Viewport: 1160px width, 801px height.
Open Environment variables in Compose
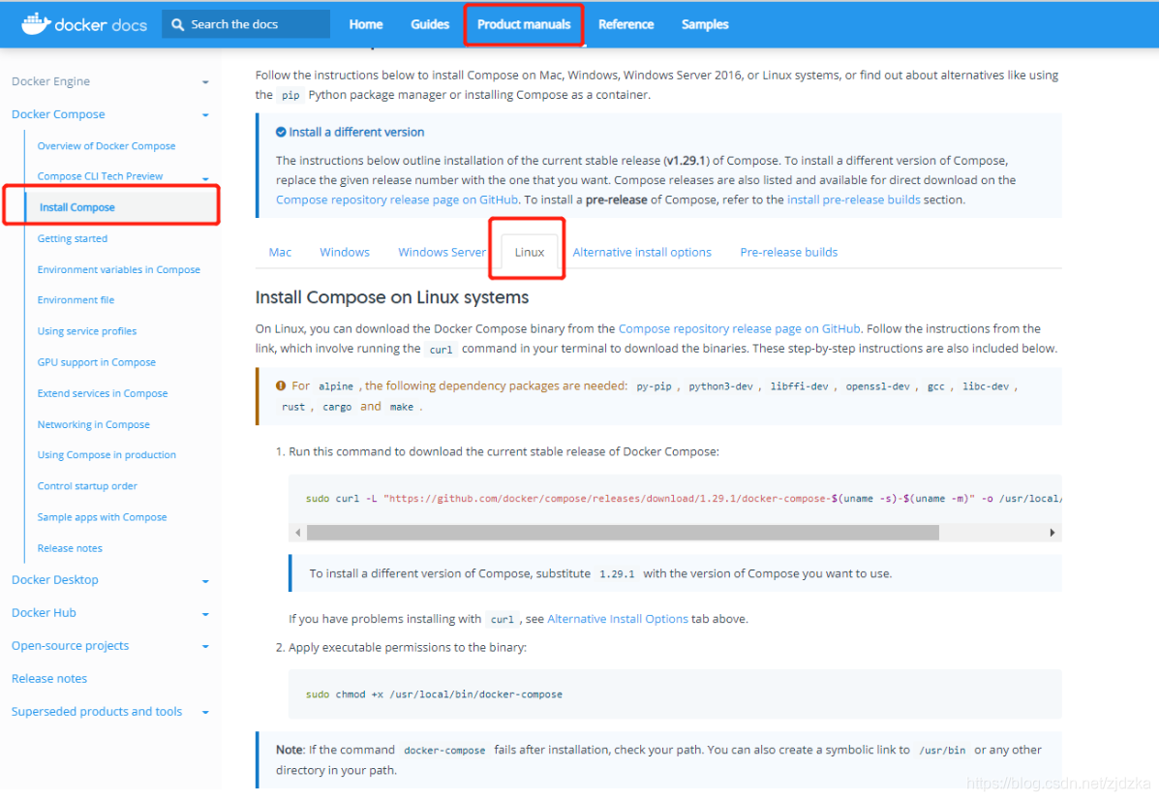tap(119, 269)
